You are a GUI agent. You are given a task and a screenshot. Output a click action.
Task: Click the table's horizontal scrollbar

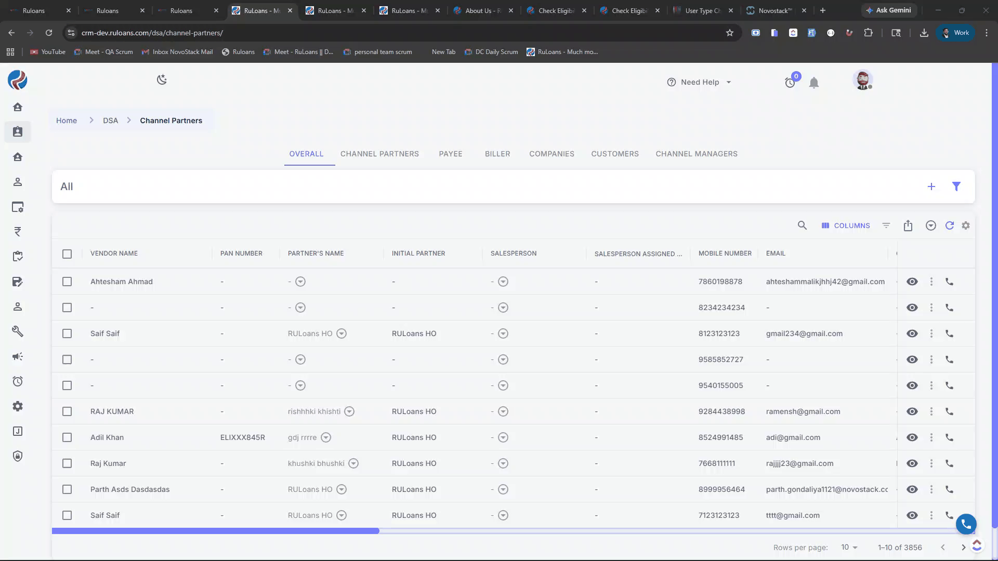pyautogui.click(x=215, y=531)
